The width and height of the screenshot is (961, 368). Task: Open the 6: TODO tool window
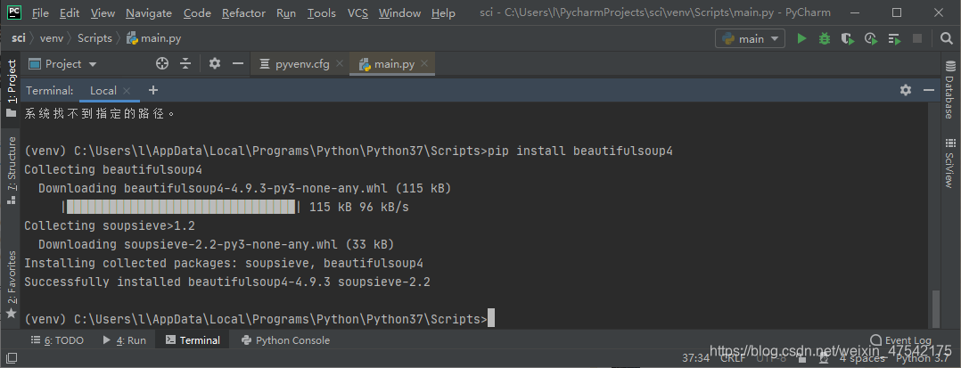pos(57,340)
